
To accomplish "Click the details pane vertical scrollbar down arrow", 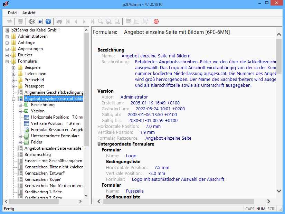I will pos(279,190).
